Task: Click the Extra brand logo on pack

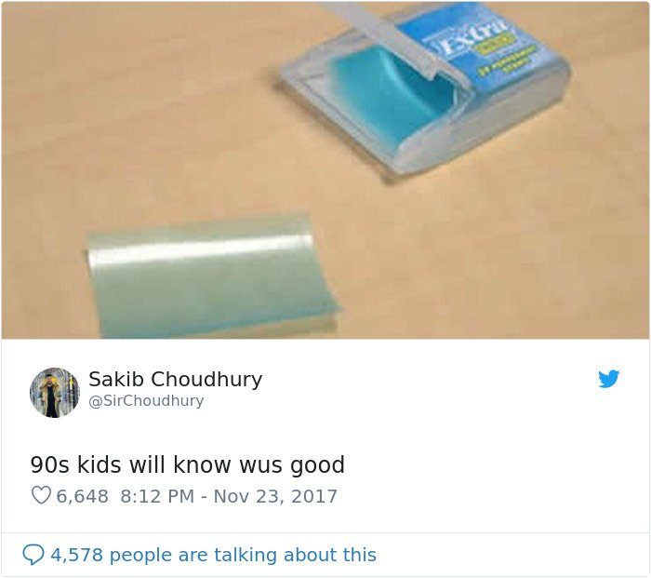Action: (x=472, y=35)
